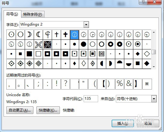The width and height of the screenshot is (164, 132).
Task: Pick the solid bottom half-circle symbol
Action: point(129,64)
